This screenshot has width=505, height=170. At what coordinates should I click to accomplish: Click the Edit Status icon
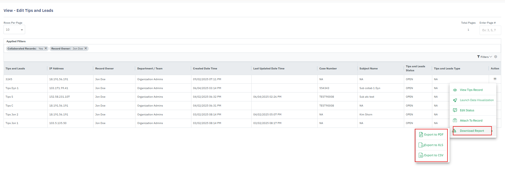click(x=455, y=110)
